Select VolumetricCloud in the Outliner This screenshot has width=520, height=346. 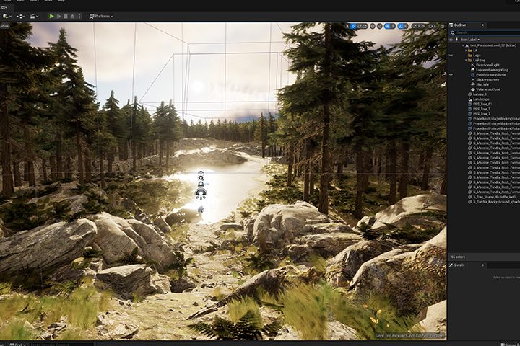(488, 89)
